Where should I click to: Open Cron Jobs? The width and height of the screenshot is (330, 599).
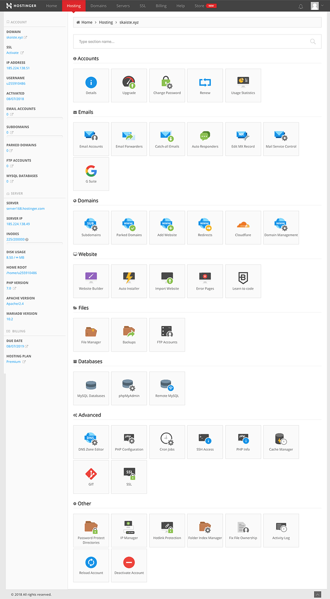coord(167,442)
